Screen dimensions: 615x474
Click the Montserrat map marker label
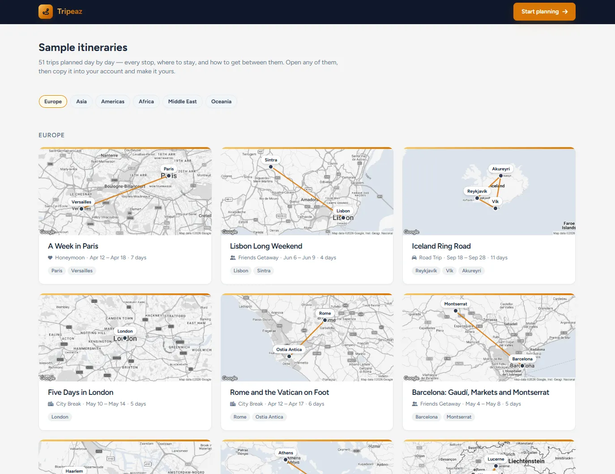456,304
